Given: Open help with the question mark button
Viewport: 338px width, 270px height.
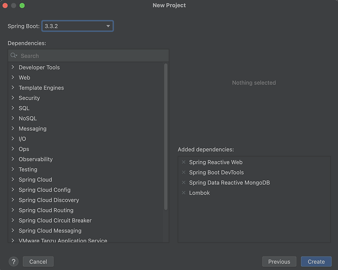Looking at the screenshot, I should coord(14,261).
